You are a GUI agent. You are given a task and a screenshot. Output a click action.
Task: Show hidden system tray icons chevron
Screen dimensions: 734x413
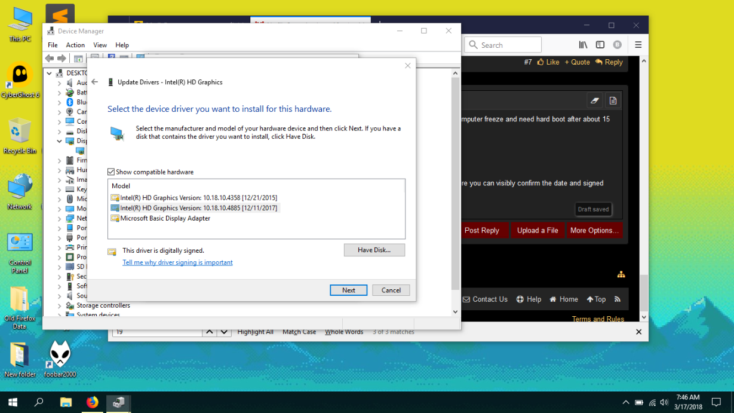[x=625, y=402]
